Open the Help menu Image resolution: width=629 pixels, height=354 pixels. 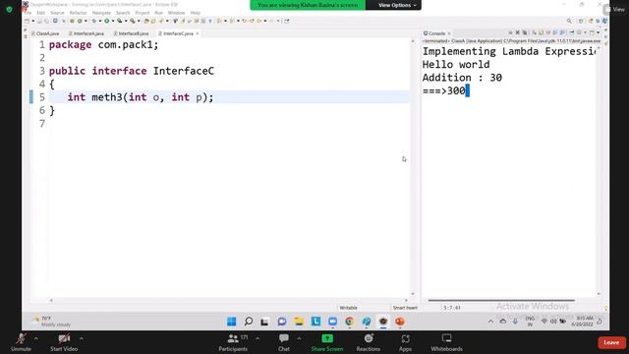(x=195, y=13)
